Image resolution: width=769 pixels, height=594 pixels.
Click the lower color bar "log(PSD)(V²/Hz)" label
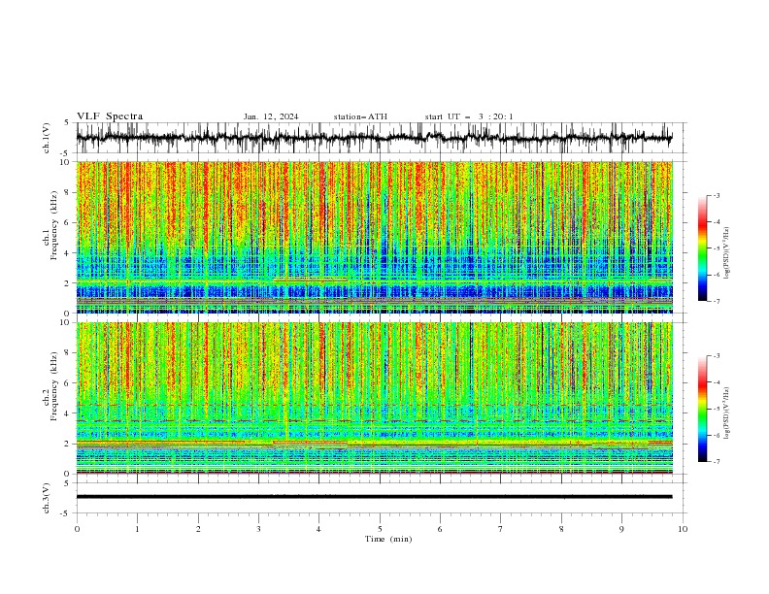727,413
